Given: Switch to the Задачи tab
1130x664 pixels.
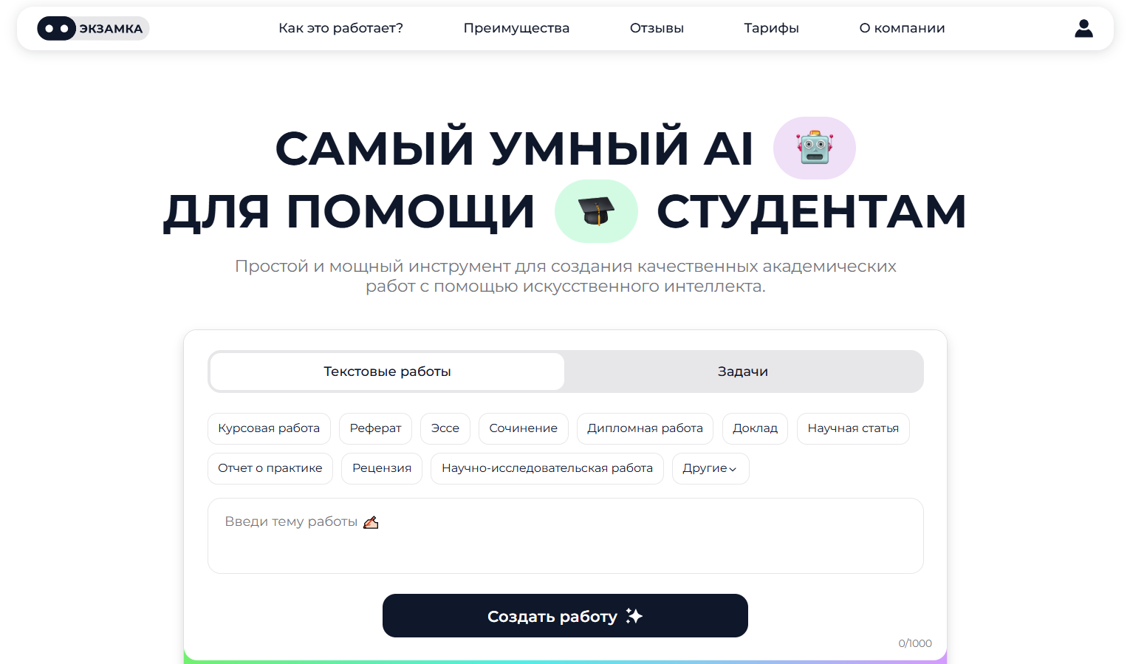Looking at the screenshot, I should pyautogui.click(x=743, y=372).
